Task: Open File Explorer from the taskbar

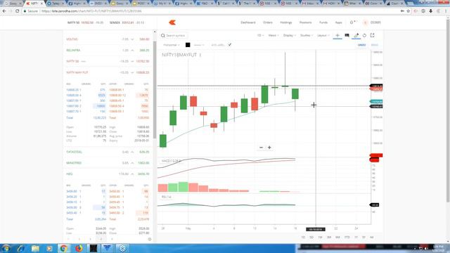Action: (35, 248)
